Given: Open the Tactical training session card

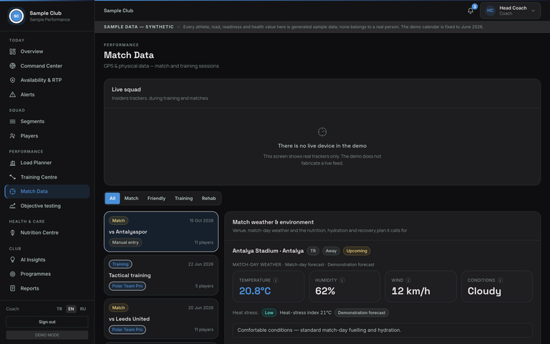Looking at the screenshot, I should click(x=161, y=275).
